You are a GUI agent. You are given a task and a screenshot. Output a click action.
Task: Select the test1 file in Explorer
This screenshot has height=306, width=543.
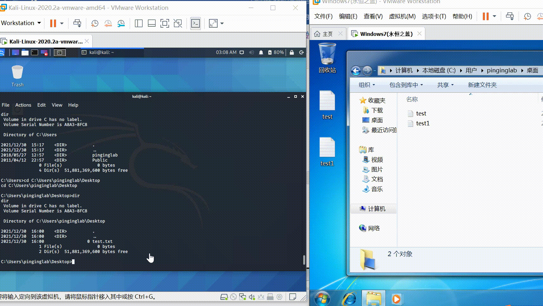point(422,123)
